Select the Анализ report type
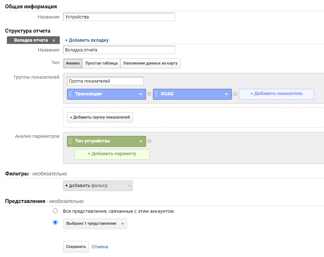This screenshot has height=257, width=324. click(x=72, y=63)
